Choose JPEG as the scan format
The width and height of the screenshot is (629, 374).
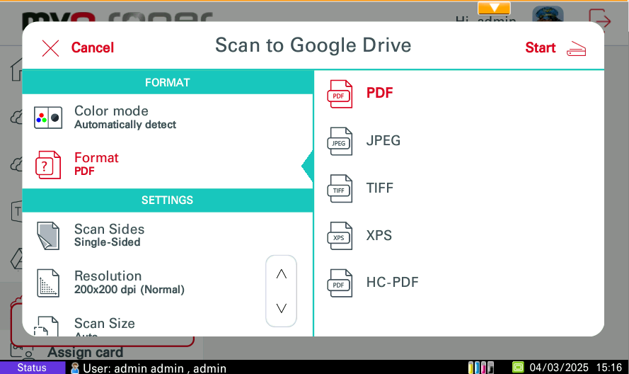[x=383, y=141]
